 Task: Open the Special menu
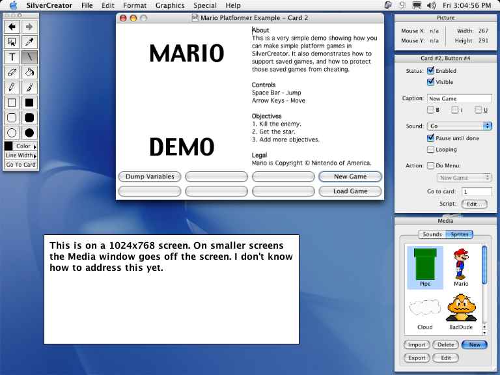[x=204, y=5]
